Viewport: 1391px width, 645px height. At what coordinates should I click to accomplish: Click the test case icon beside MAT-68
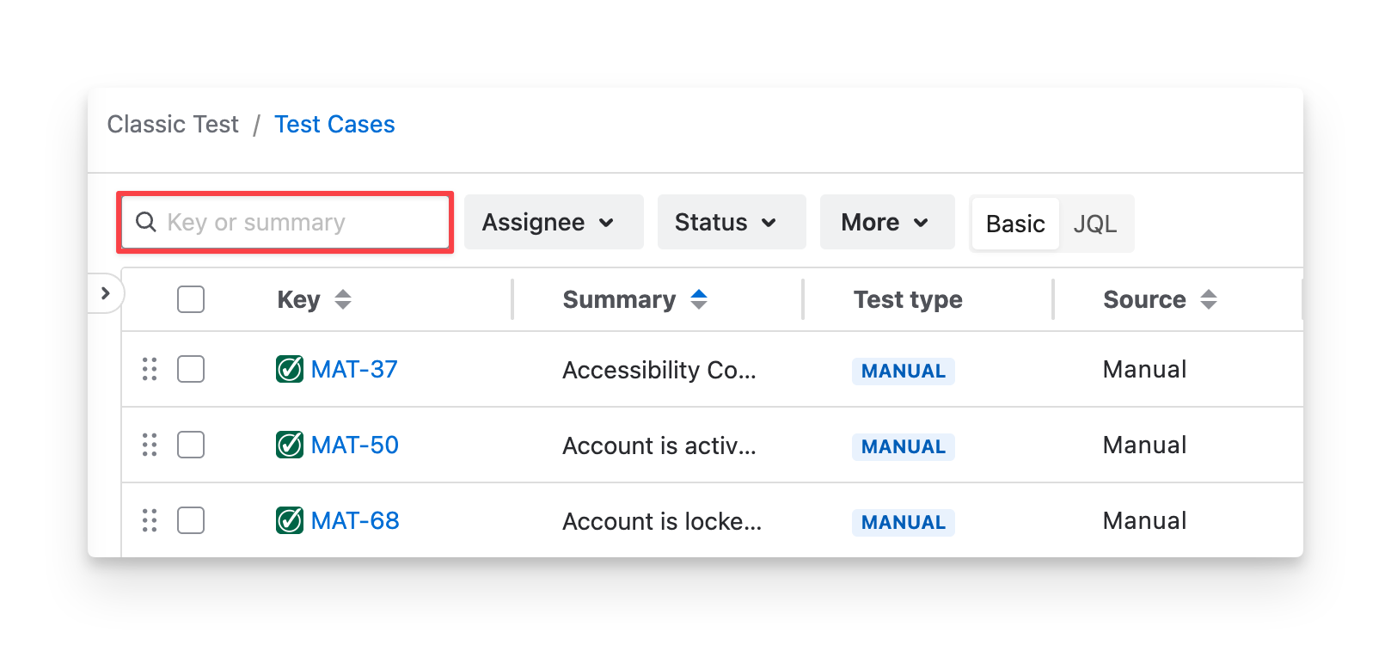[290, 520]
